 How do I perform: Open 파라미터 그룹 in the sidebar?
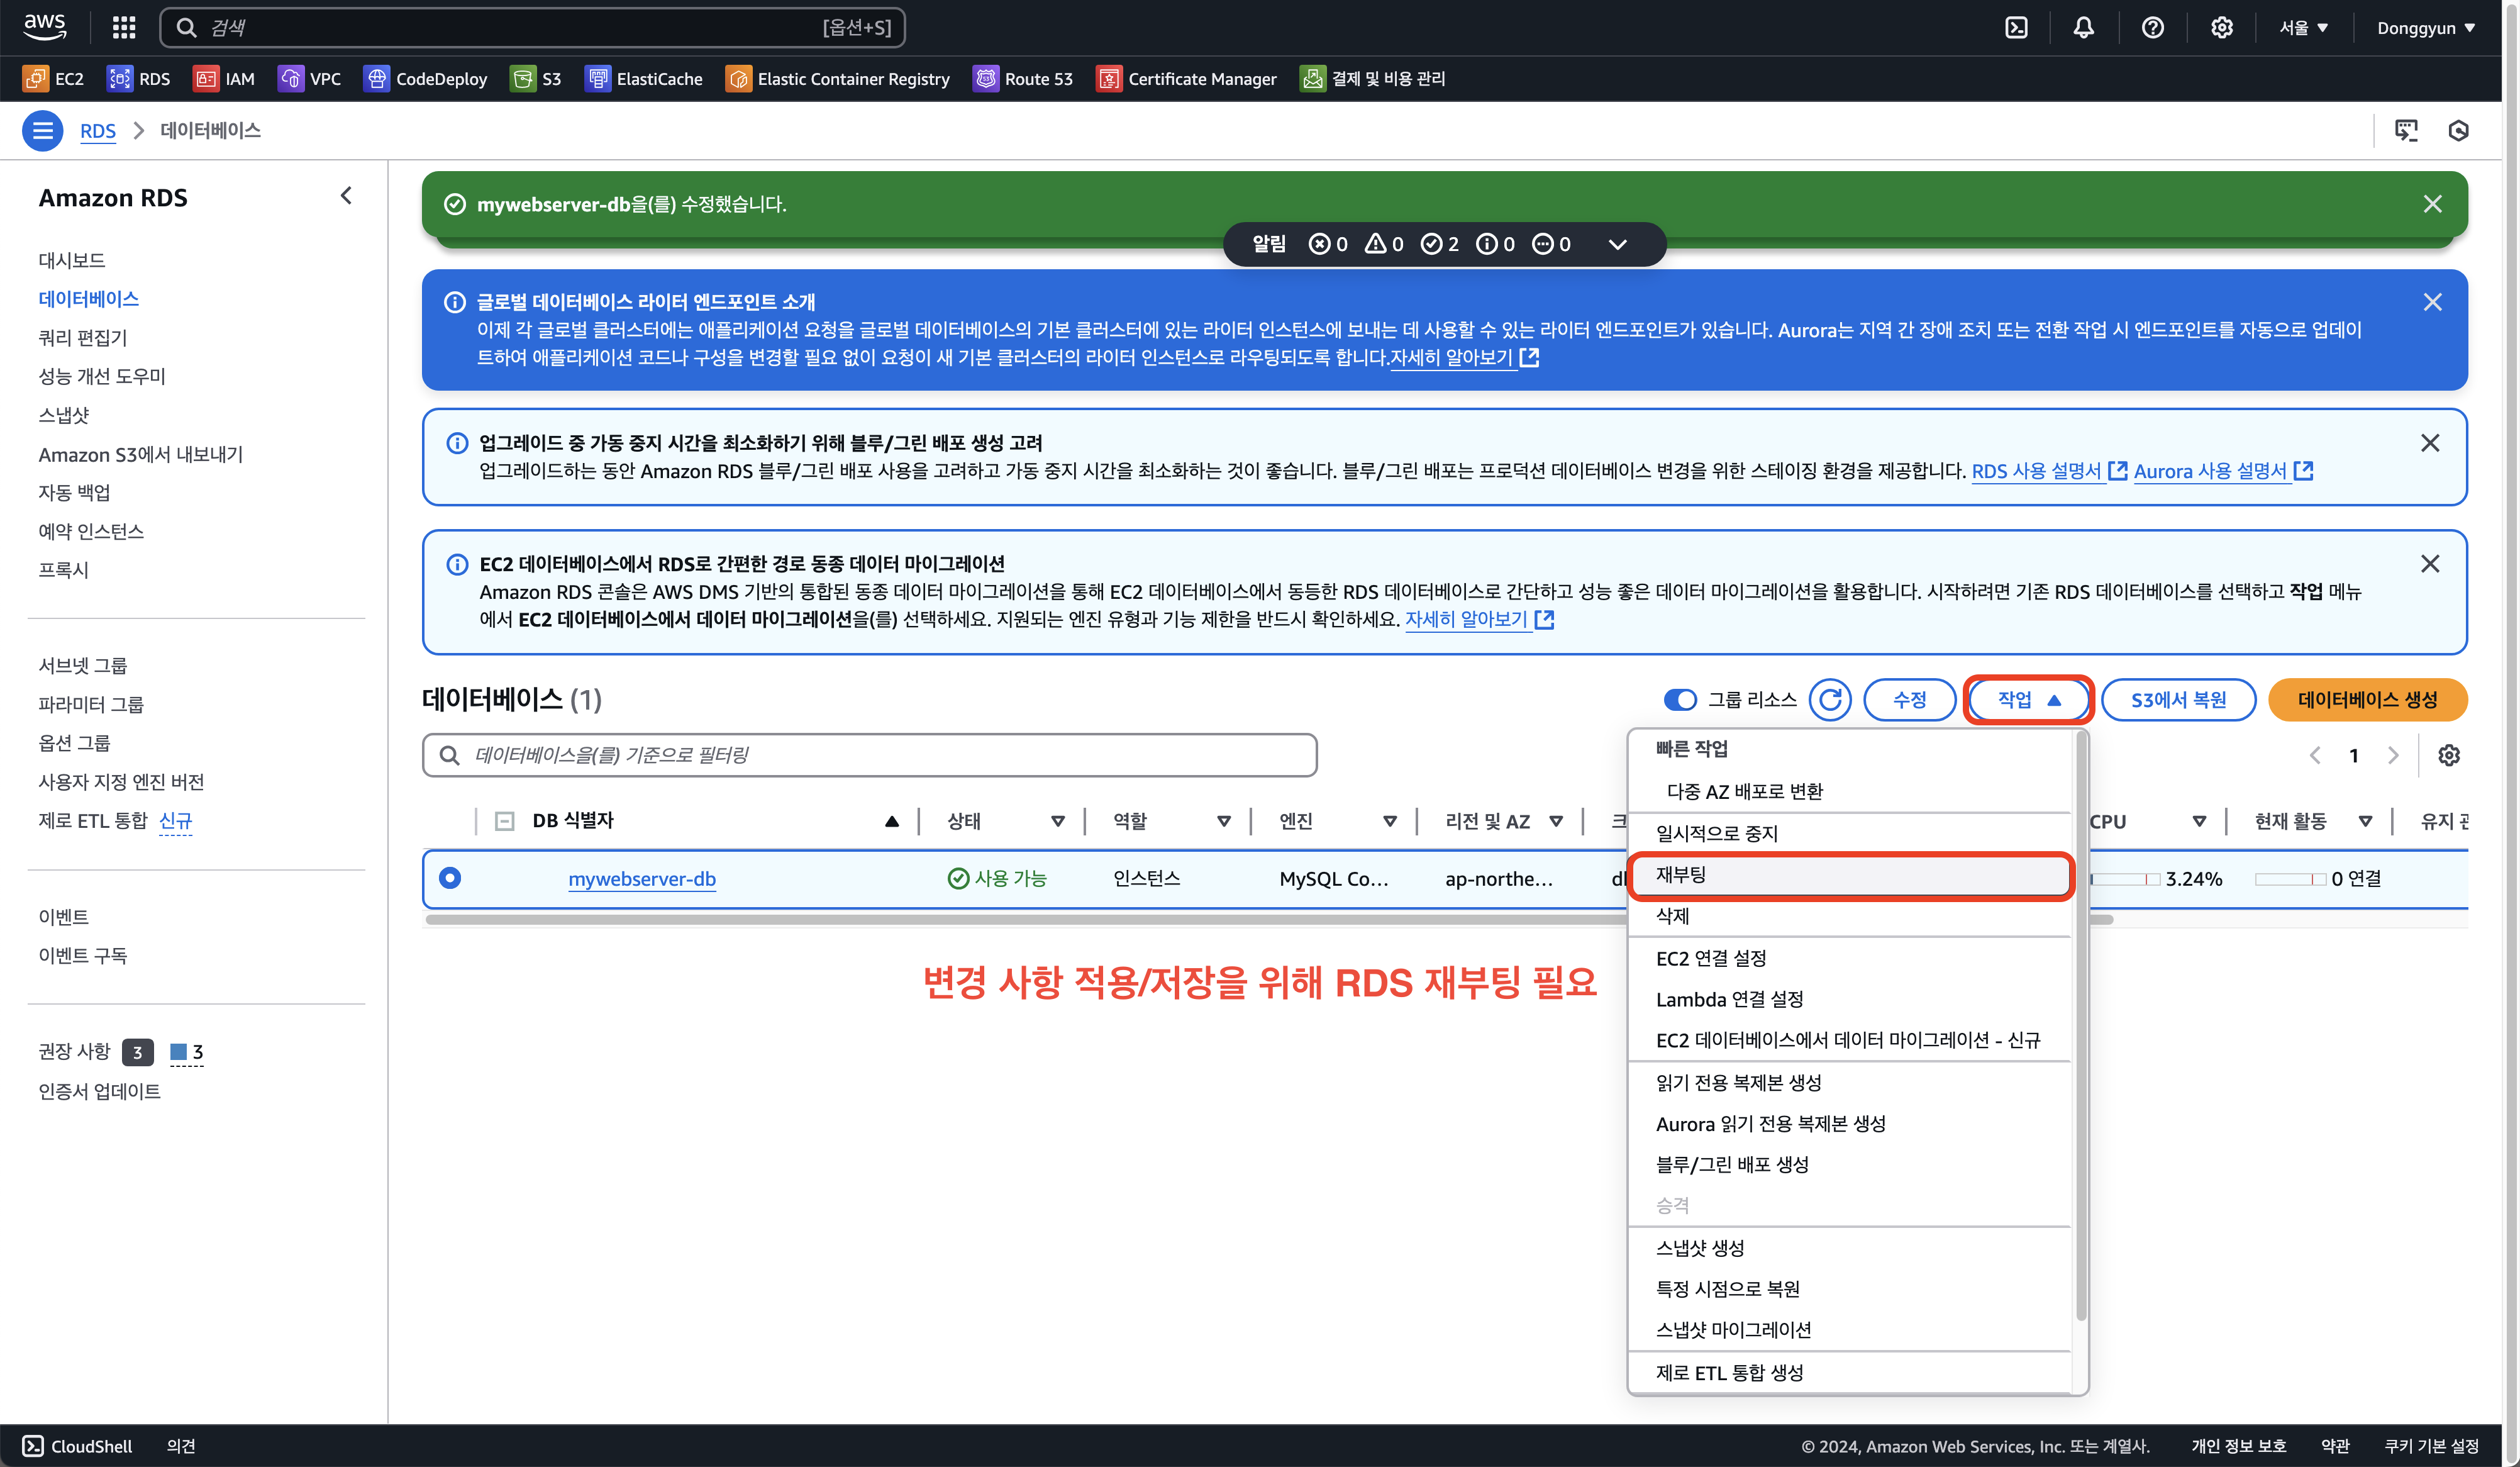click(91, 704)
